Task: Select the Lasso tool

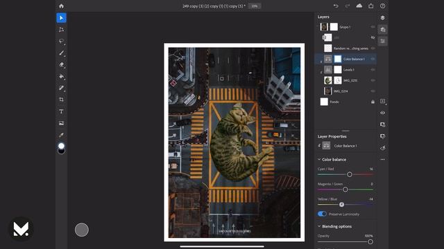Action: [x=61, y=41]
